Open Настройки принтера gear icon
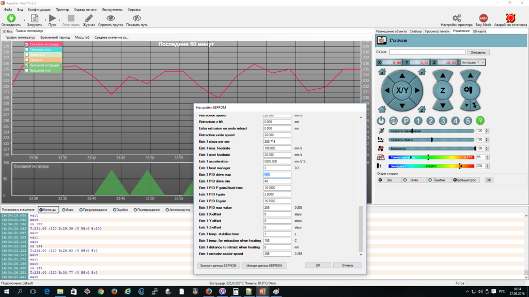Viewport: 529px width, 297px height. (x=457, y=18)
